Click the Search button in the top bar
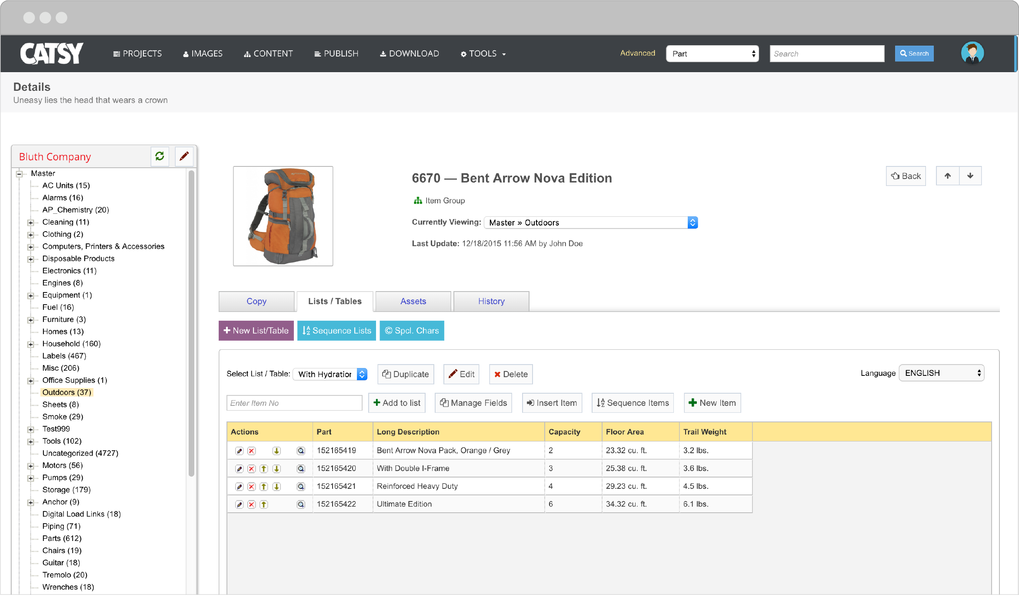 click(x=914, y=53)
